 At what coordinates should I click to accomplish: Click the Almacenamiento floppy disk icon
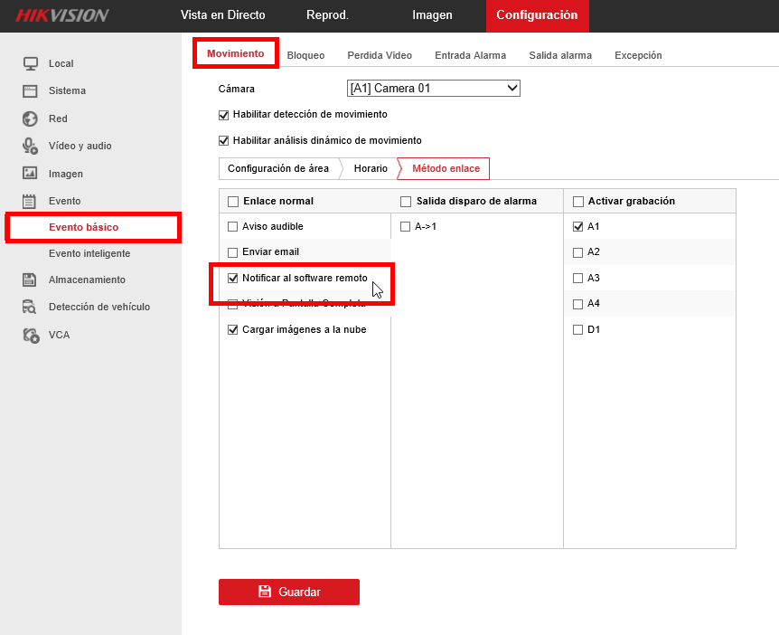(29, 280)
